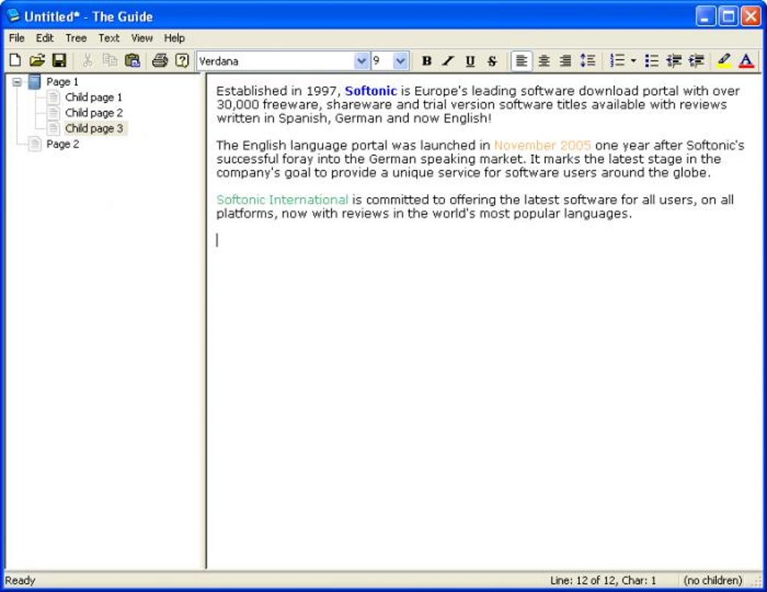Click inside the Verdana font name field
The width and height of the screenshot is (767, 592).
coord(275,61)
